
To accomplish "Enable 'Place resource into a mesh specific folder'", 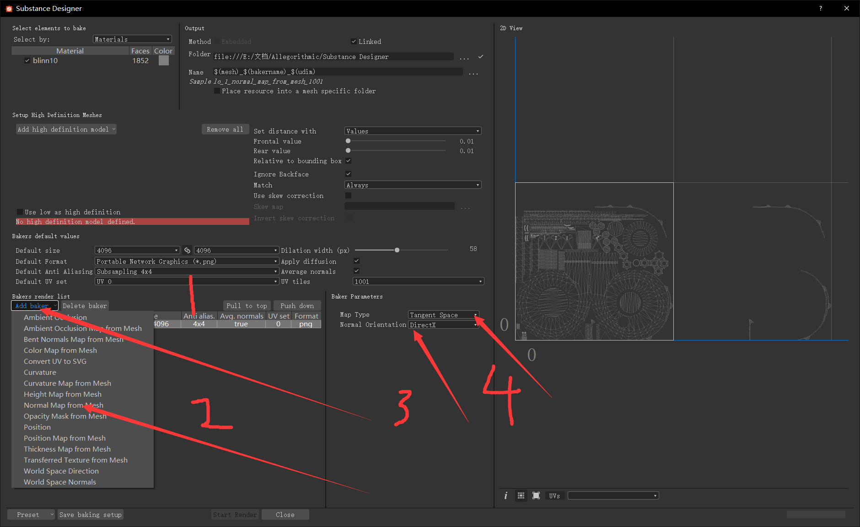I will pyautogui.click(x=217, y=90).
